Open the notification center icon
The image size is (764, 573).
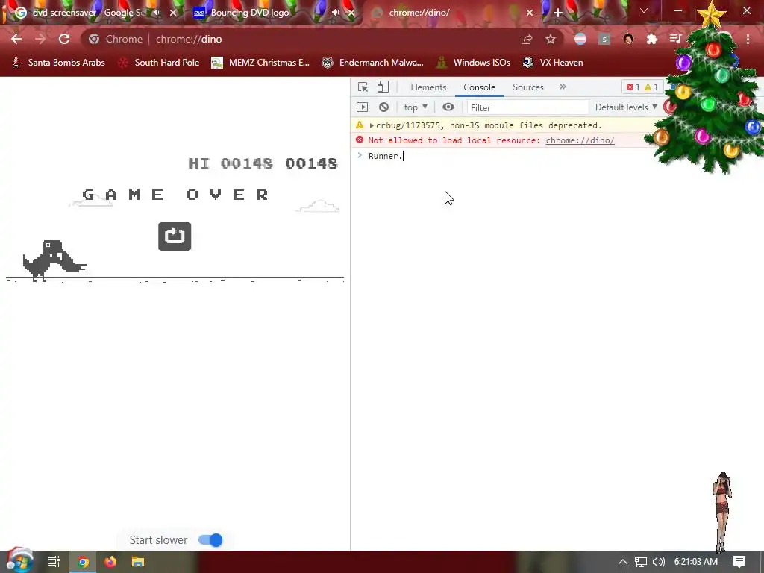click(739, 562)
